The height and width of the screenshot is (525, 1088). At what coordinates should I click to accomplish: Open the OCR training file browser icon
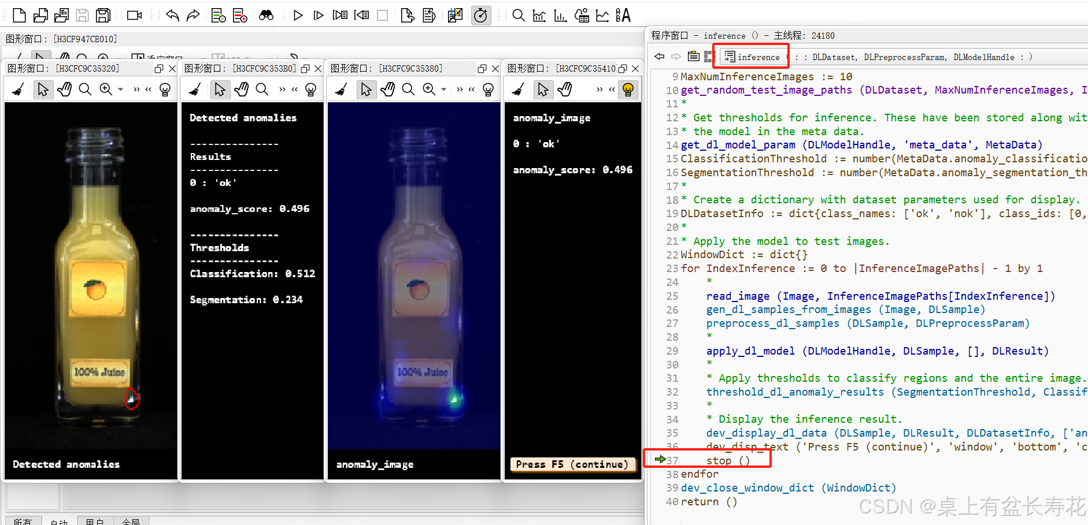pos(623,16)
